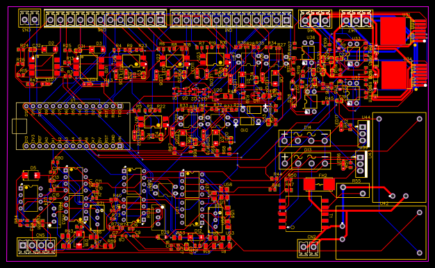Select the FH2 fuse holder
The image size is (435, 268).
[320, 185]
